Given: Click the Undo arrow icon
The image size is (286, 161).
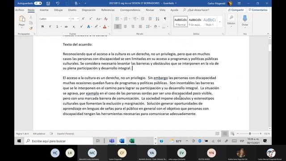Looking at the screenshot, I should point(58,3).
